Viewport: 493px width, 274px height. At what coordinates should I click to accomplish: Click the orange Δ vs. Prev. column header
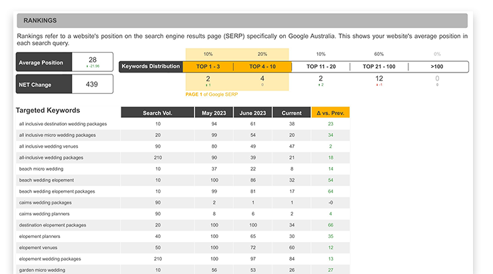(330, 112)
